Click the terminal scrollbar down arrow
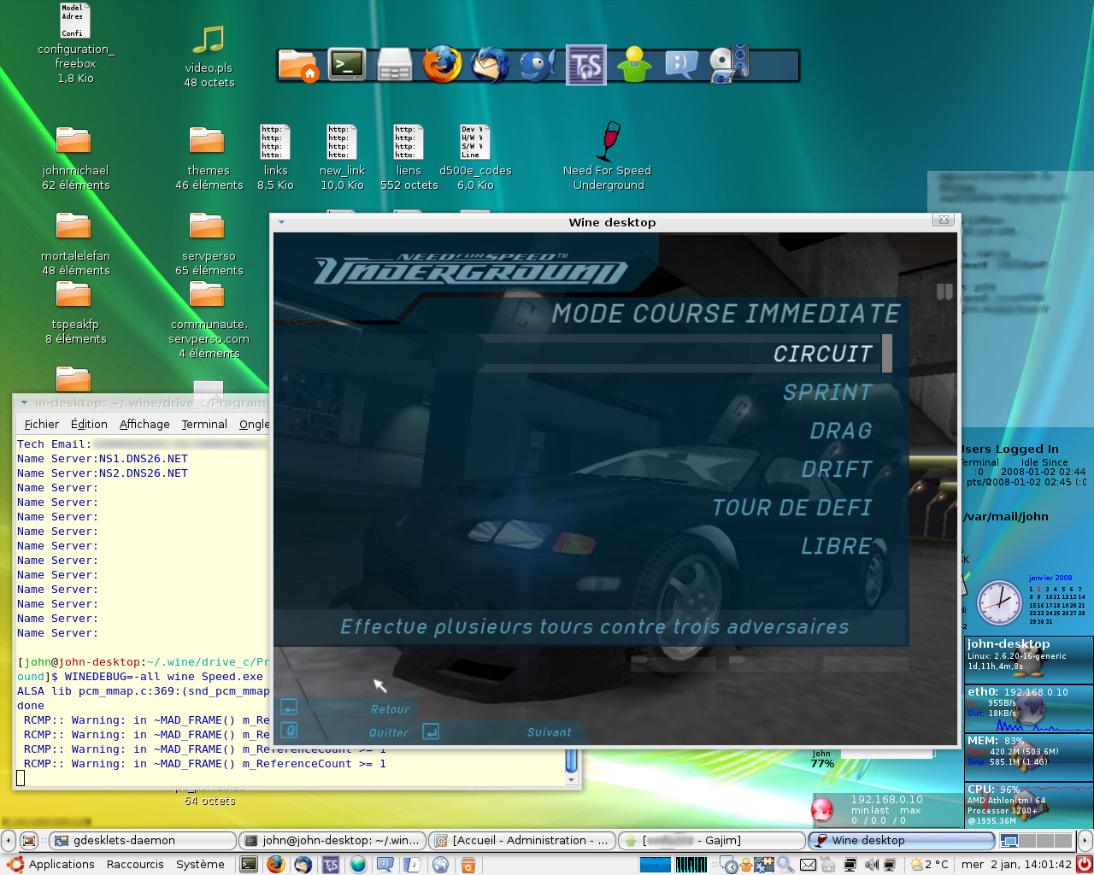Viewport: 1094px width, 875px height. pyautogui.click(x=572, y=779)
